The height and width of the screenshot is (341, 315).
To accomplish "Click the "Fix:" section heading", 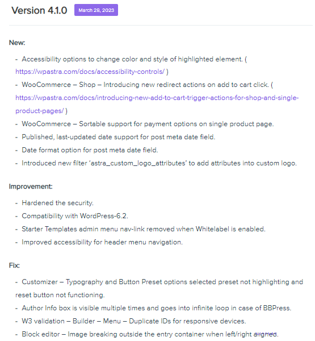I will click(14, 265).
